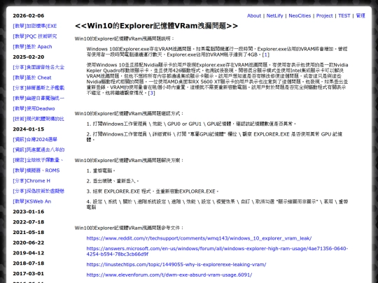Screen dimensions: 378x283
Task: Open sidebar article '[分享]赫爾墨斯之矛艦載'
Action: tap(38, 88)
